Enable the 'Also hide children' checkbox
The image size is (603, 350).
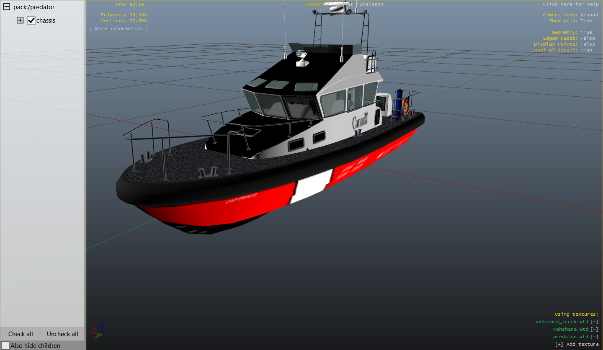tap(5, 345)
